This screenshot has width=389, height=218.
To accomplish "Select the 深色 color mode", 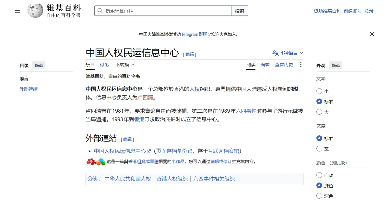I will [319, 196].
